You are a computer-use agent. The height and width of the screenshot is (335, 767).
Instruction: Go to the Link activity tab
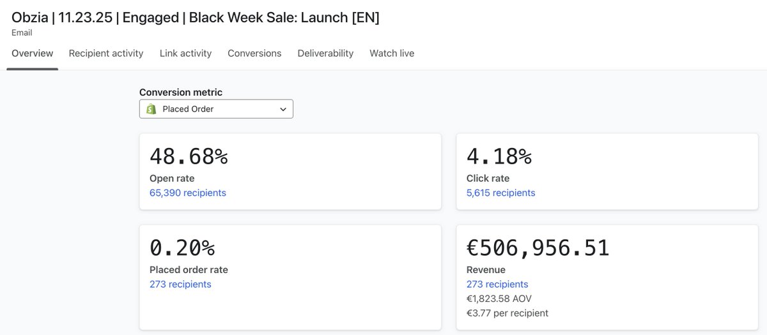[x=185, y=54]
